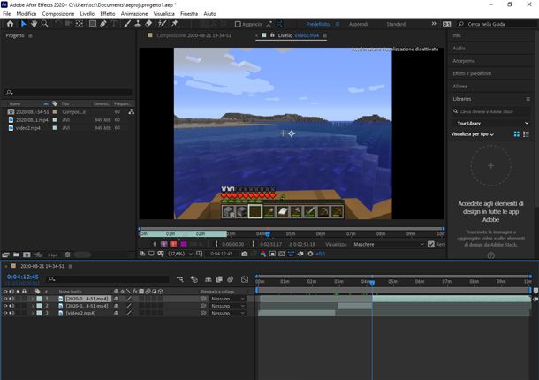539x380 pixels.
Task: Mute audio of layer 1
Action: click(12, 299)
